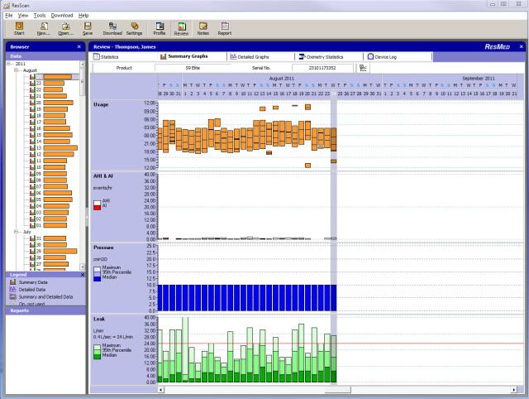Close the Review panel with X
The width and height of the screenshot is (529, 399).
tap(522, 47)
